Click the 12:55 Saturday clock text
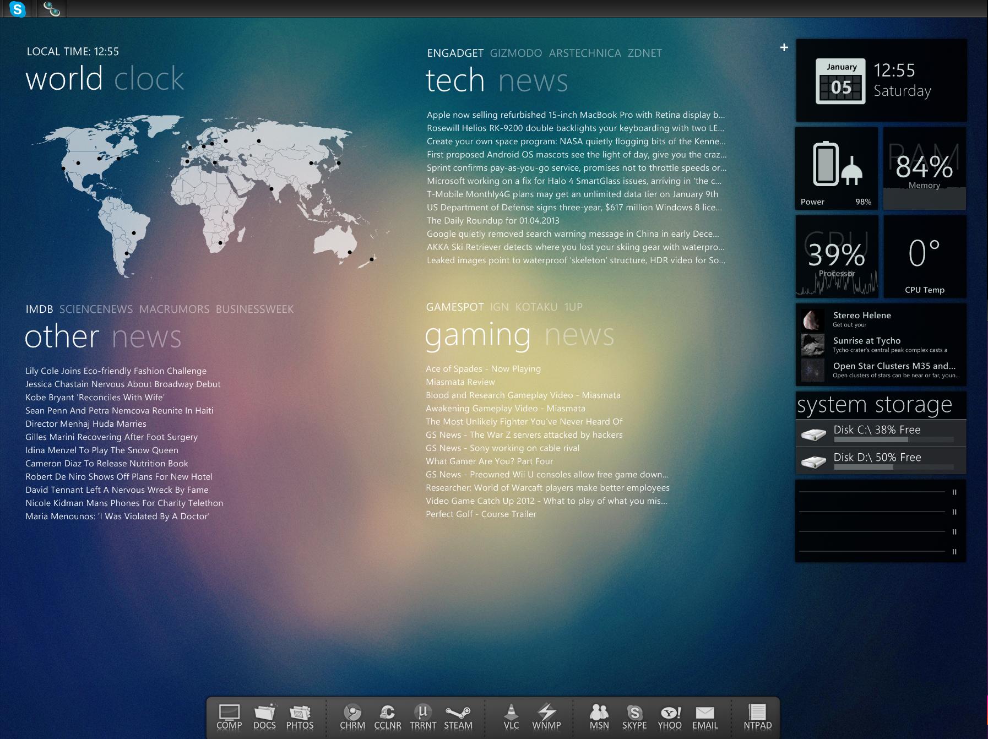The height and width of the screenshot is (739, 988). [903, 80]
